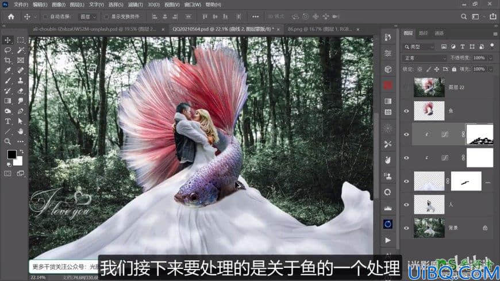Click lock position icon in layers panel
The image size is (500, 281).
437,69
